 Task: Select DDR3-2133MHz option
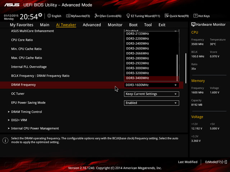click(x=150, y=34)
